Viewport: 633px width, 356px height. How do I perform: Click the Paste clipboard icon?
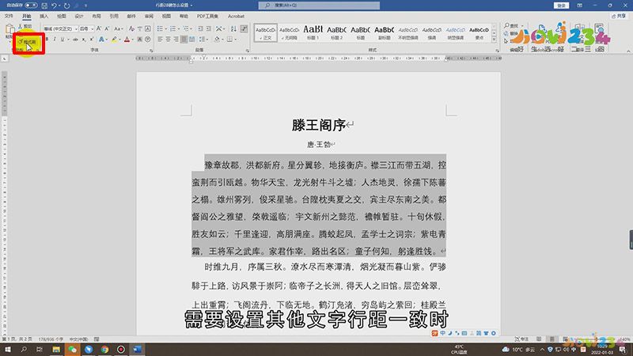tap(9, 29)
